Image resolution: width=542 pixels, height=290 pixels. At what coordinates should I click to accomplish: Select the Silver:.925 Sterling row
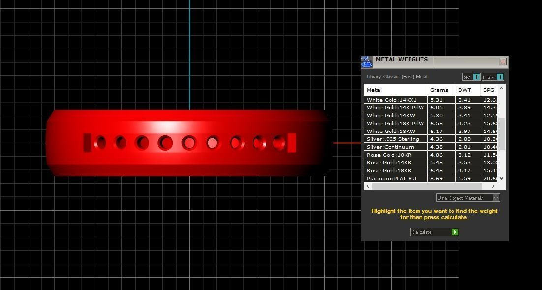pos(431,139)
